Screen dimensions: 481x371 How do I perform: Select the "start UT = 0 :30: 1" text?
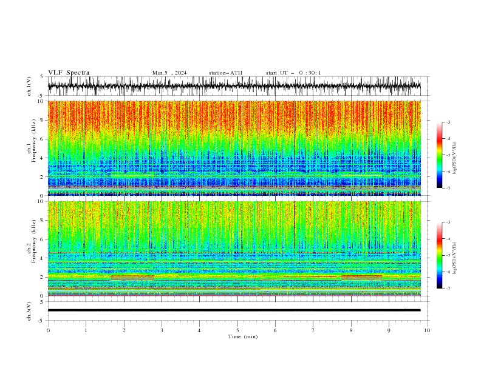[293, 73]
